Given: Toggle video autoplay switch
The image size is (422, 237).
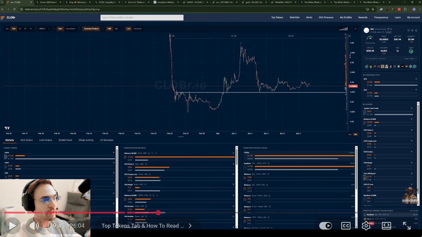Looking at the screenshot, I should coord(326,225).
